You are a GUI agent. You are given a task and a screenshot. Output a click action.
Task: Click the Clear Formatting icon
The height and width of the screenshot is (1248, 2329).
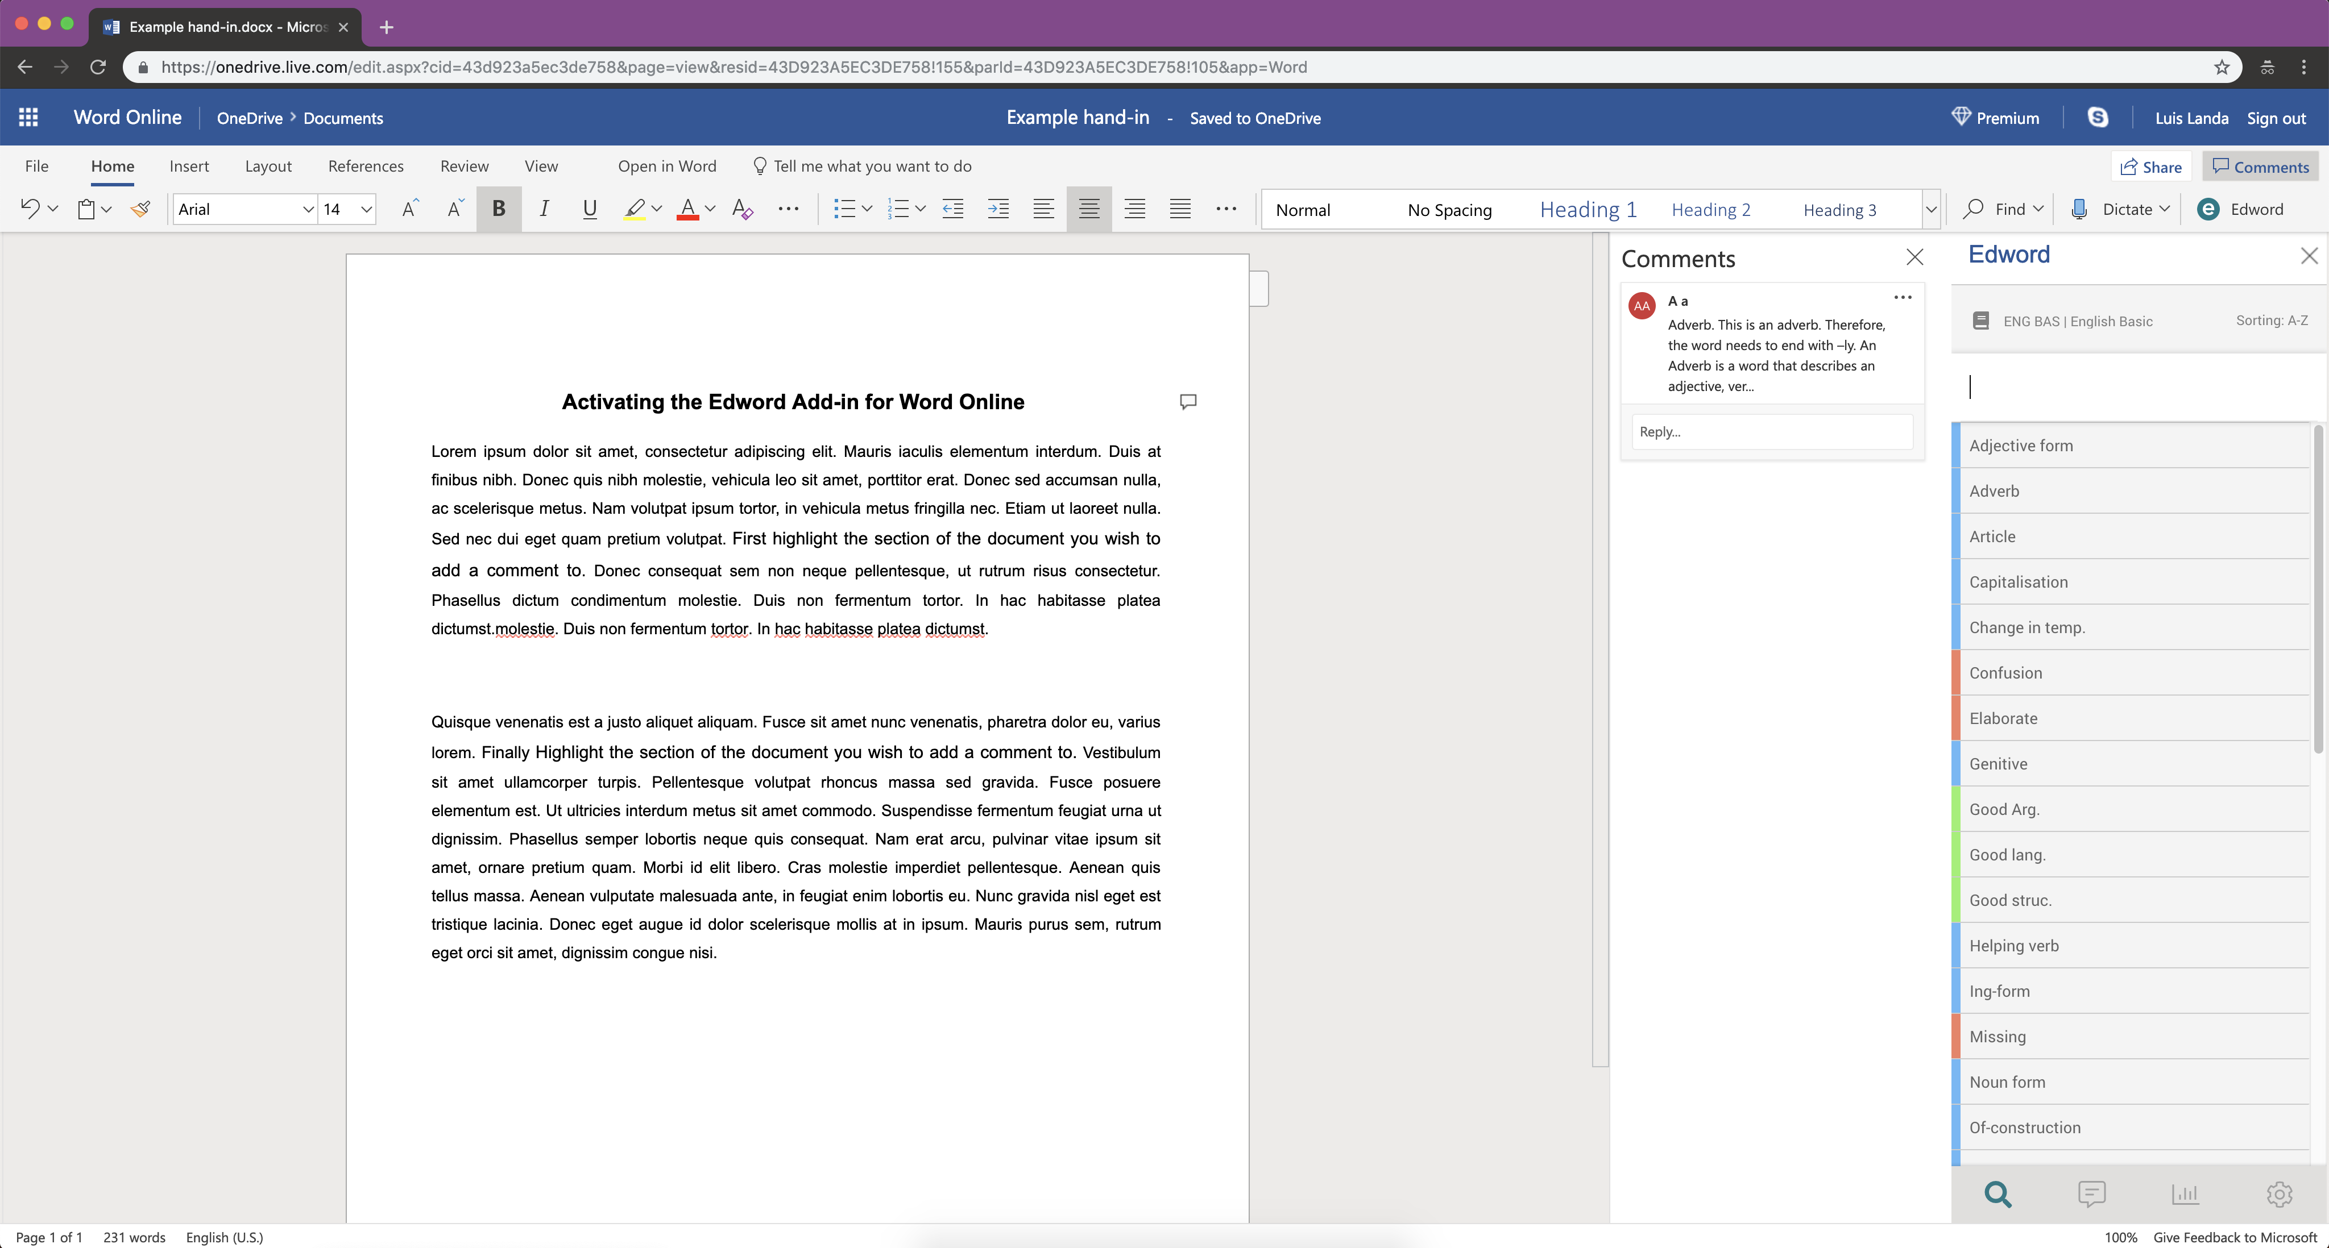click(x=742, y=209)
